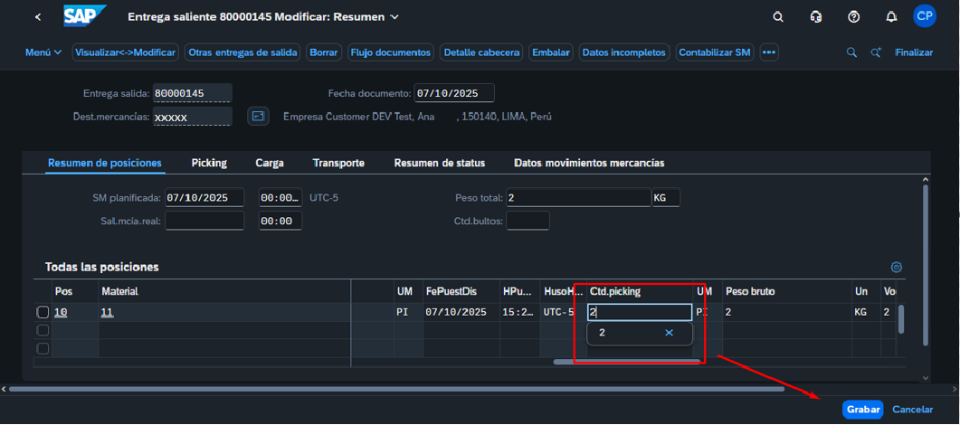This screenshot has width=960, height=425.
Task: Click the Contabilizar SM button
Action: pyautogui.click(x=715, y=52)
